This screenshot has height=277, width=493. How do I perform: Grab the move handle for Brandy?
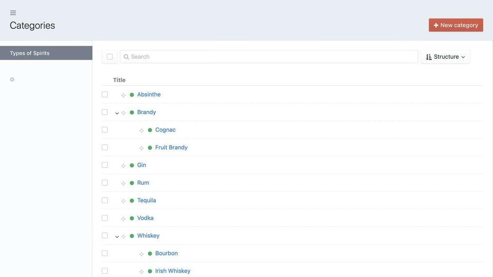[123, 113]
